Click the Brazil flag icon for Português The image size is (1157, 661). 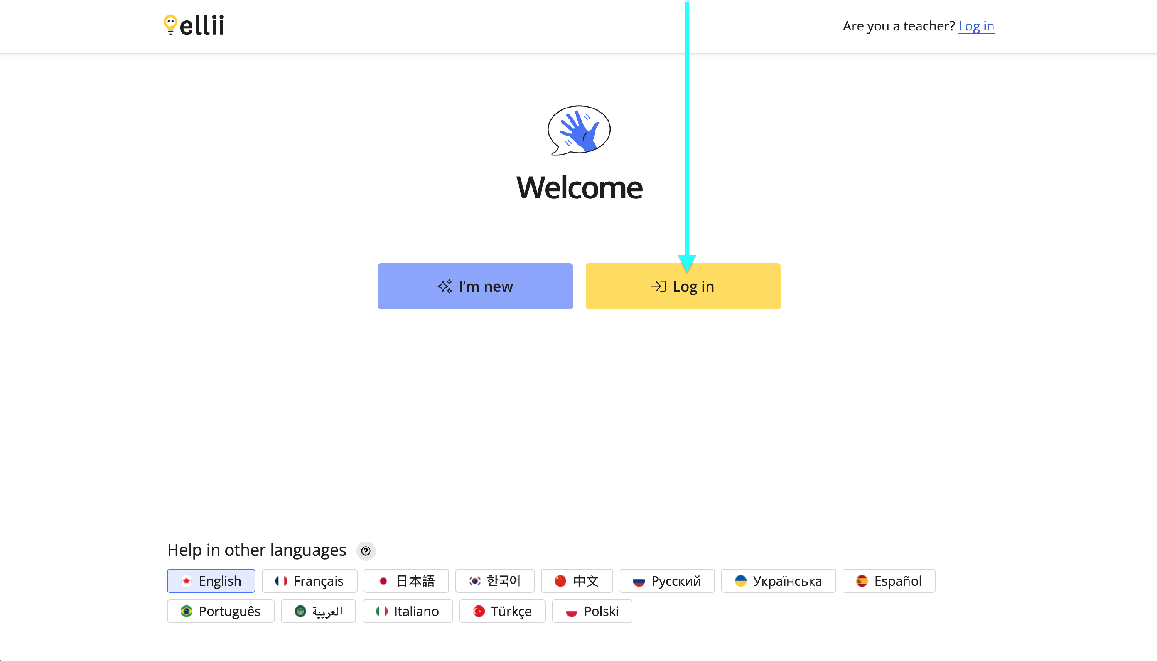click(x=186, y=611)
